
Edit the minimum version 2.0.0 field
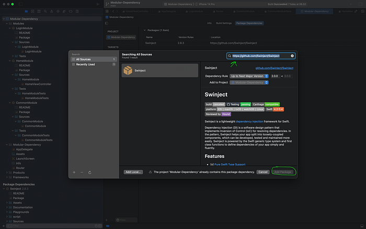pos(275,76)
